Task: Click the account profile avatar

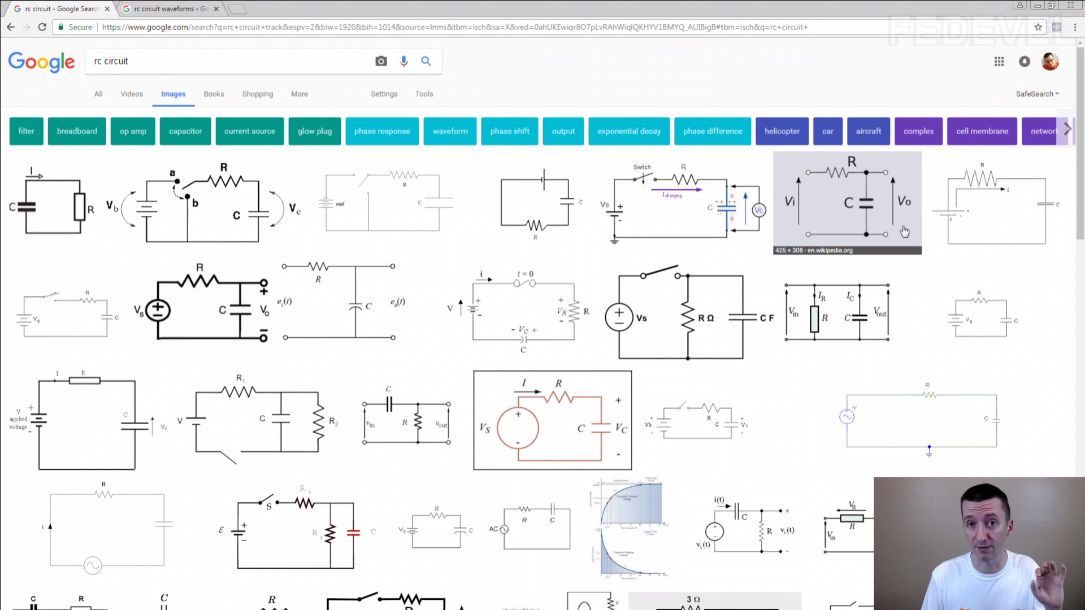Action: [x=1050, y=62]
